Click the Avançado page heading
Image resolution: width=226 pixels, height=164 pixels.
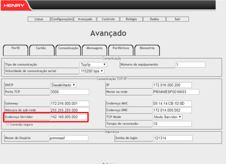point(108,33)
